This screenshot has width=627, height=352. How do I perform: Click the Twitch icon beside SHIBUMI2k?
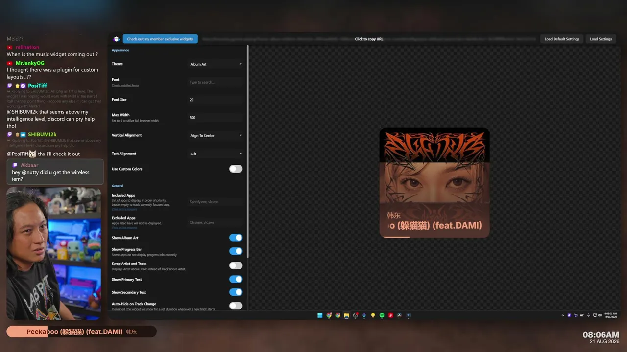tap(10, 134)
